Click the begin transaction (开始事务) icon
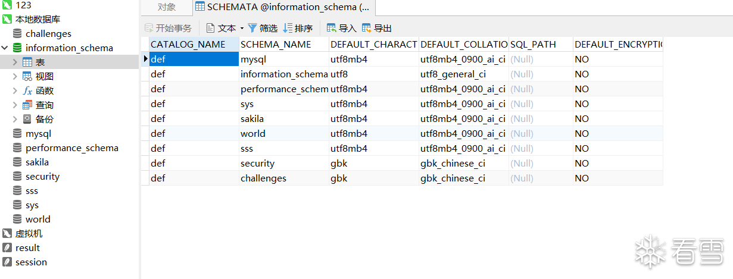This screenshot has height=279, width=733. tap(149, 28)
